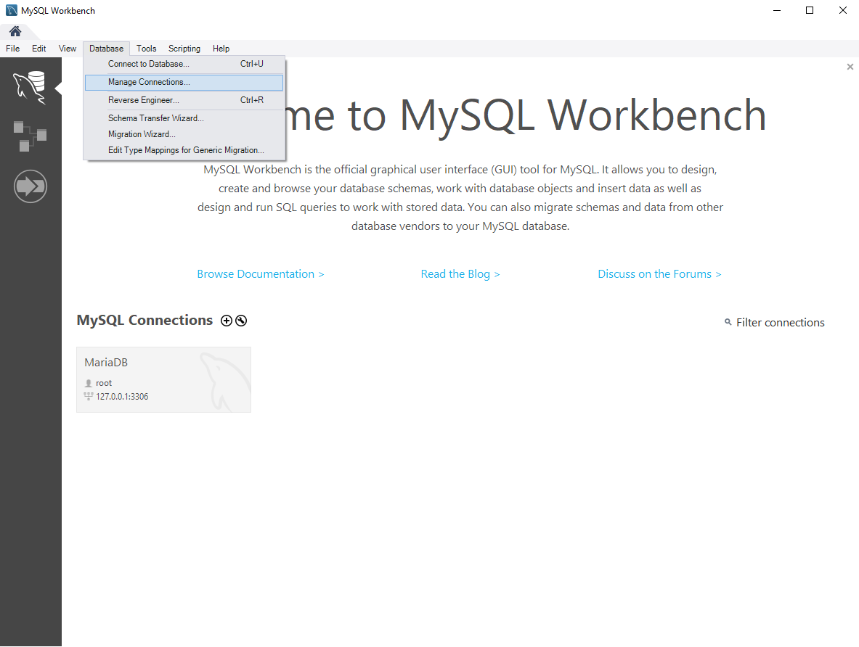Collapse the Database menu
The height and width of the screenshot is (647, 859).
(x=106, y=49)
